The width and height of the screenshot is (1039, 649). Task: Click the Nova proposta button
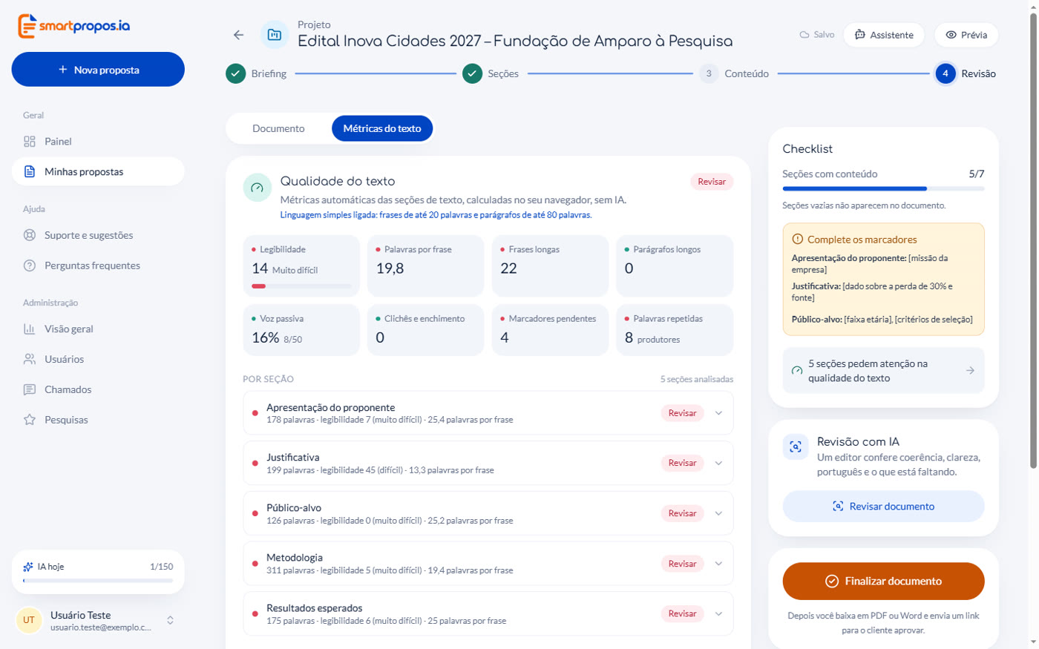98,70
